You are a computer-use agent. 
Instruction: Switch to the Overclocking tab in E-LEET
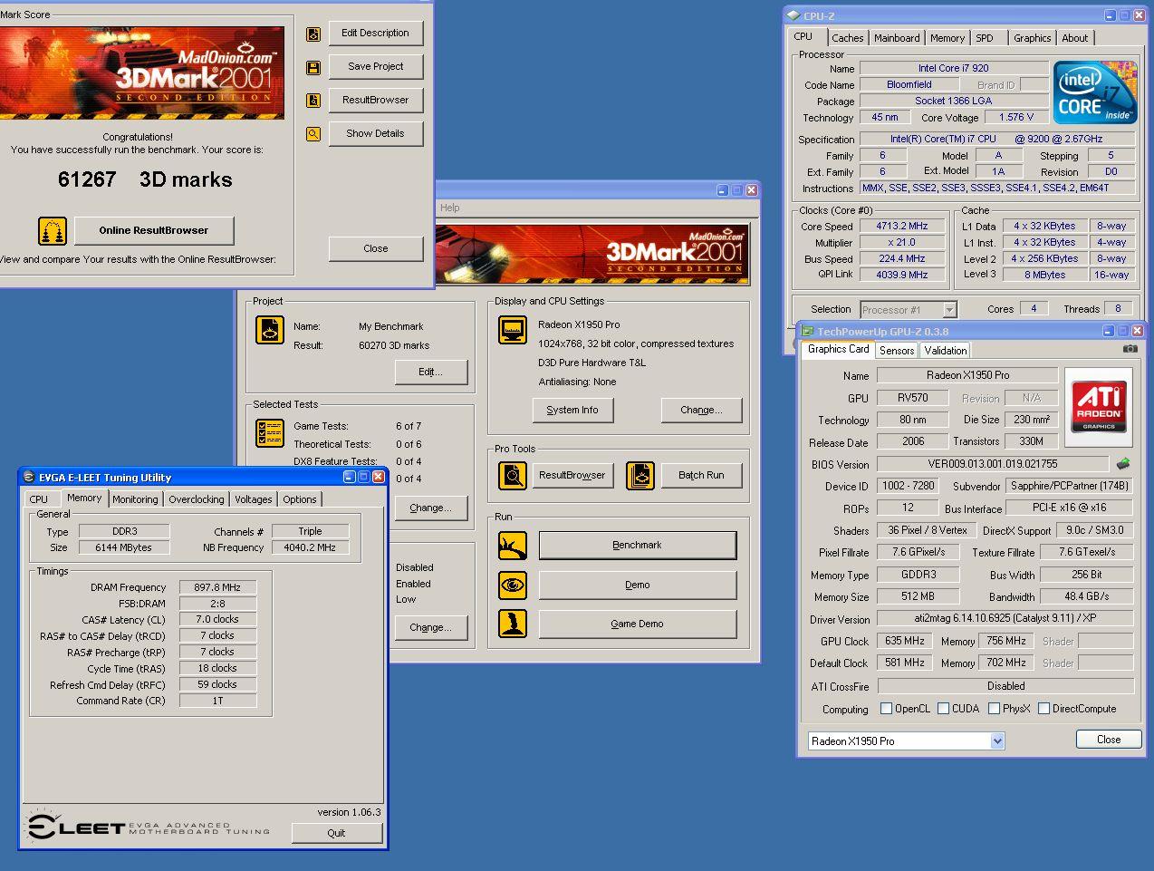pos(197,499)
